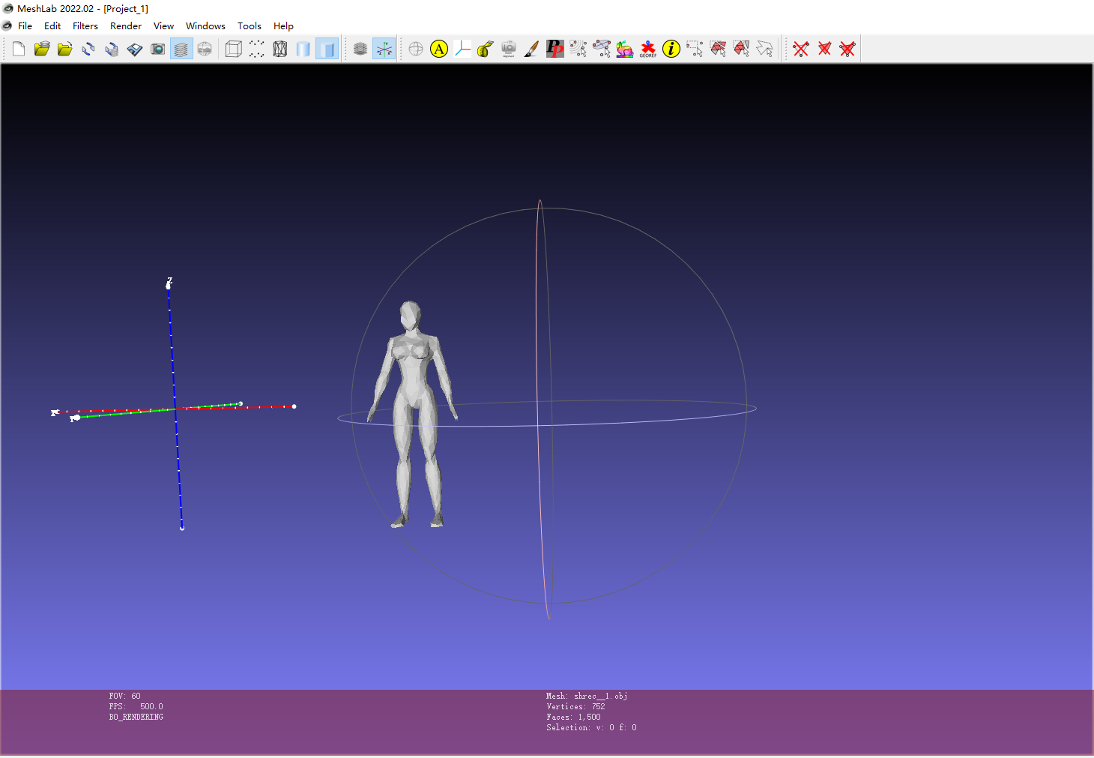The image size is (1094, 758).
Task: Click the Z axis label on the axis widget
Action: (x=169, y=280)
